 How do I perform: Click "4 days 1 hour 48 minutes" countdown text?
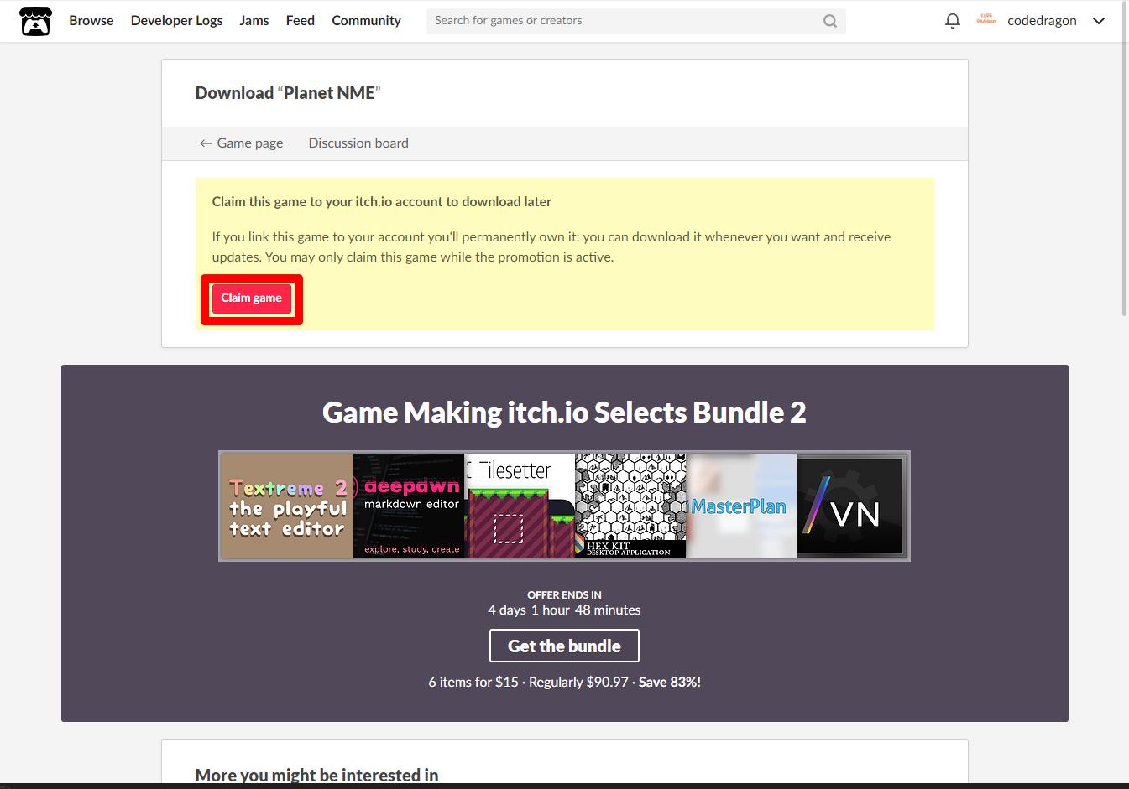point(564,610)
